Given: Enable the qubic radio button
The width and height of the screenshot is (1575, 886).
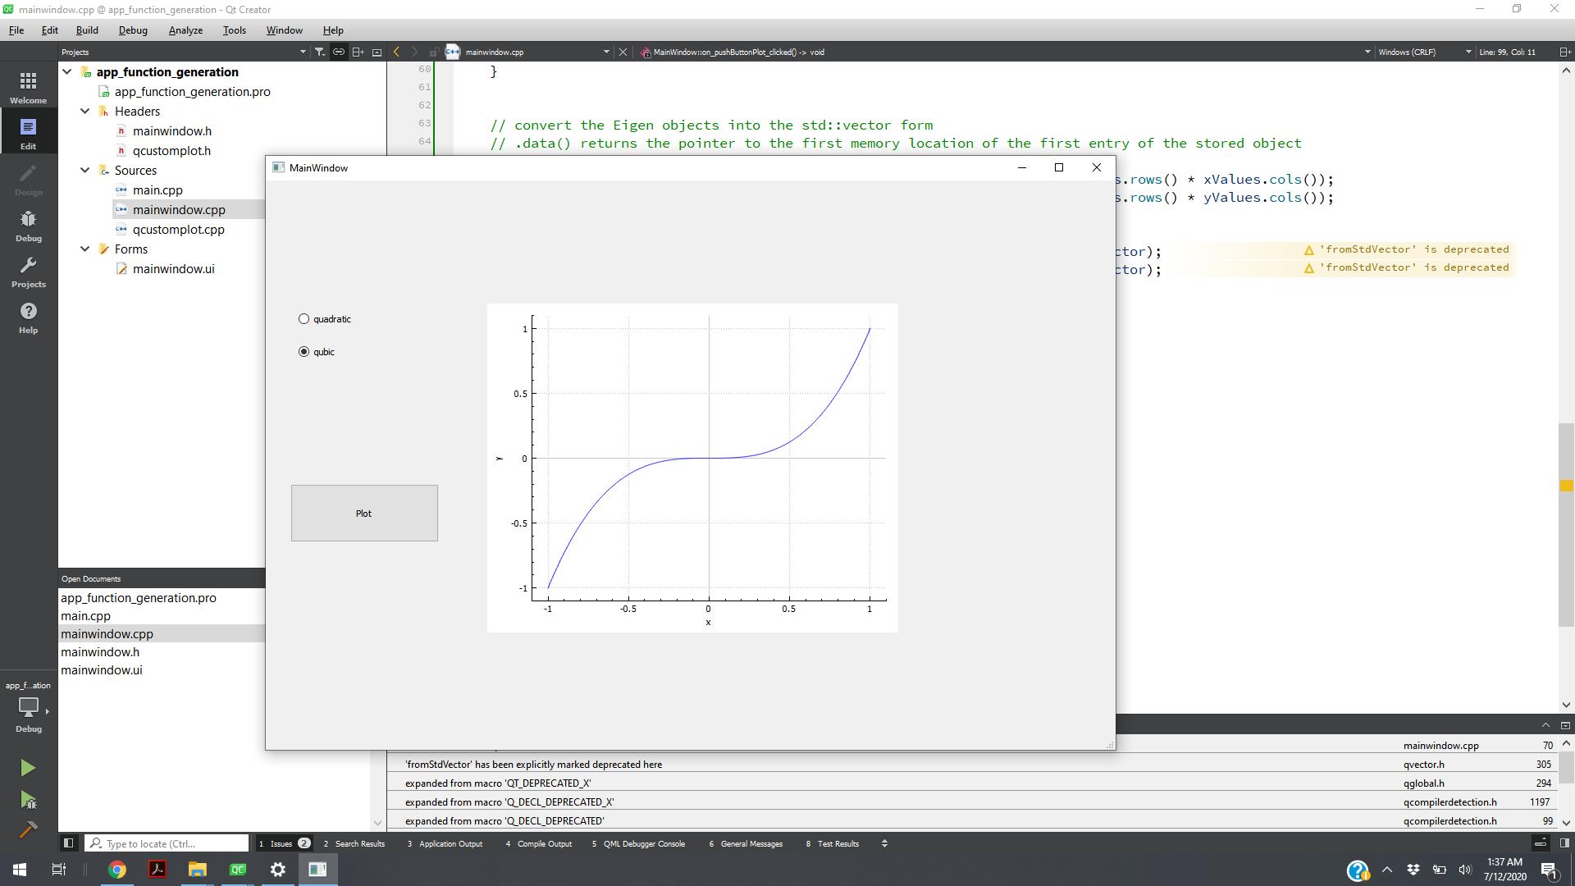Looking at the screenshot, I should point(303,350).
